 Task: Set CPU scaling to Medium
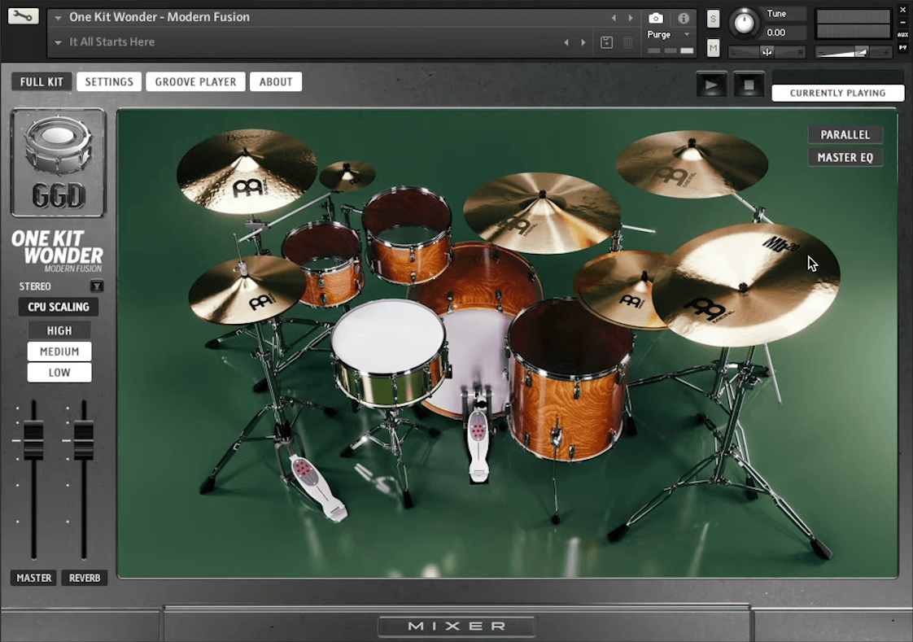tap(59, 352)
